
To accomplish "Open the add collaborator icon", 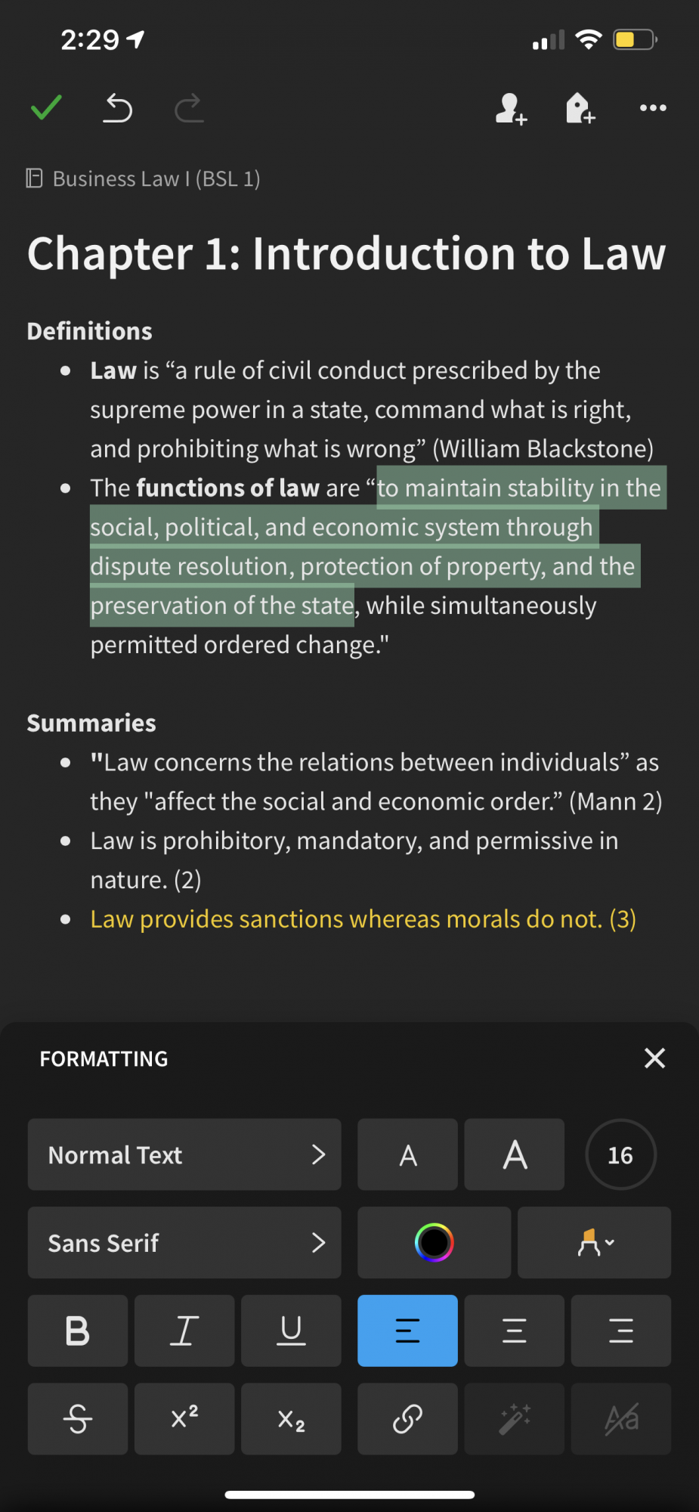I will coord(511,109).
